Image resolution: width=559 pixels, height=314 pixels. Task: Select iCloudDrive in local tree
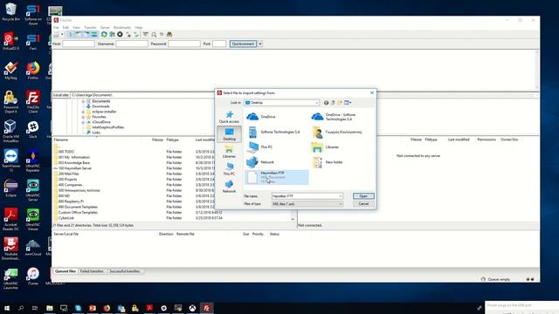[x=101, y=122]
